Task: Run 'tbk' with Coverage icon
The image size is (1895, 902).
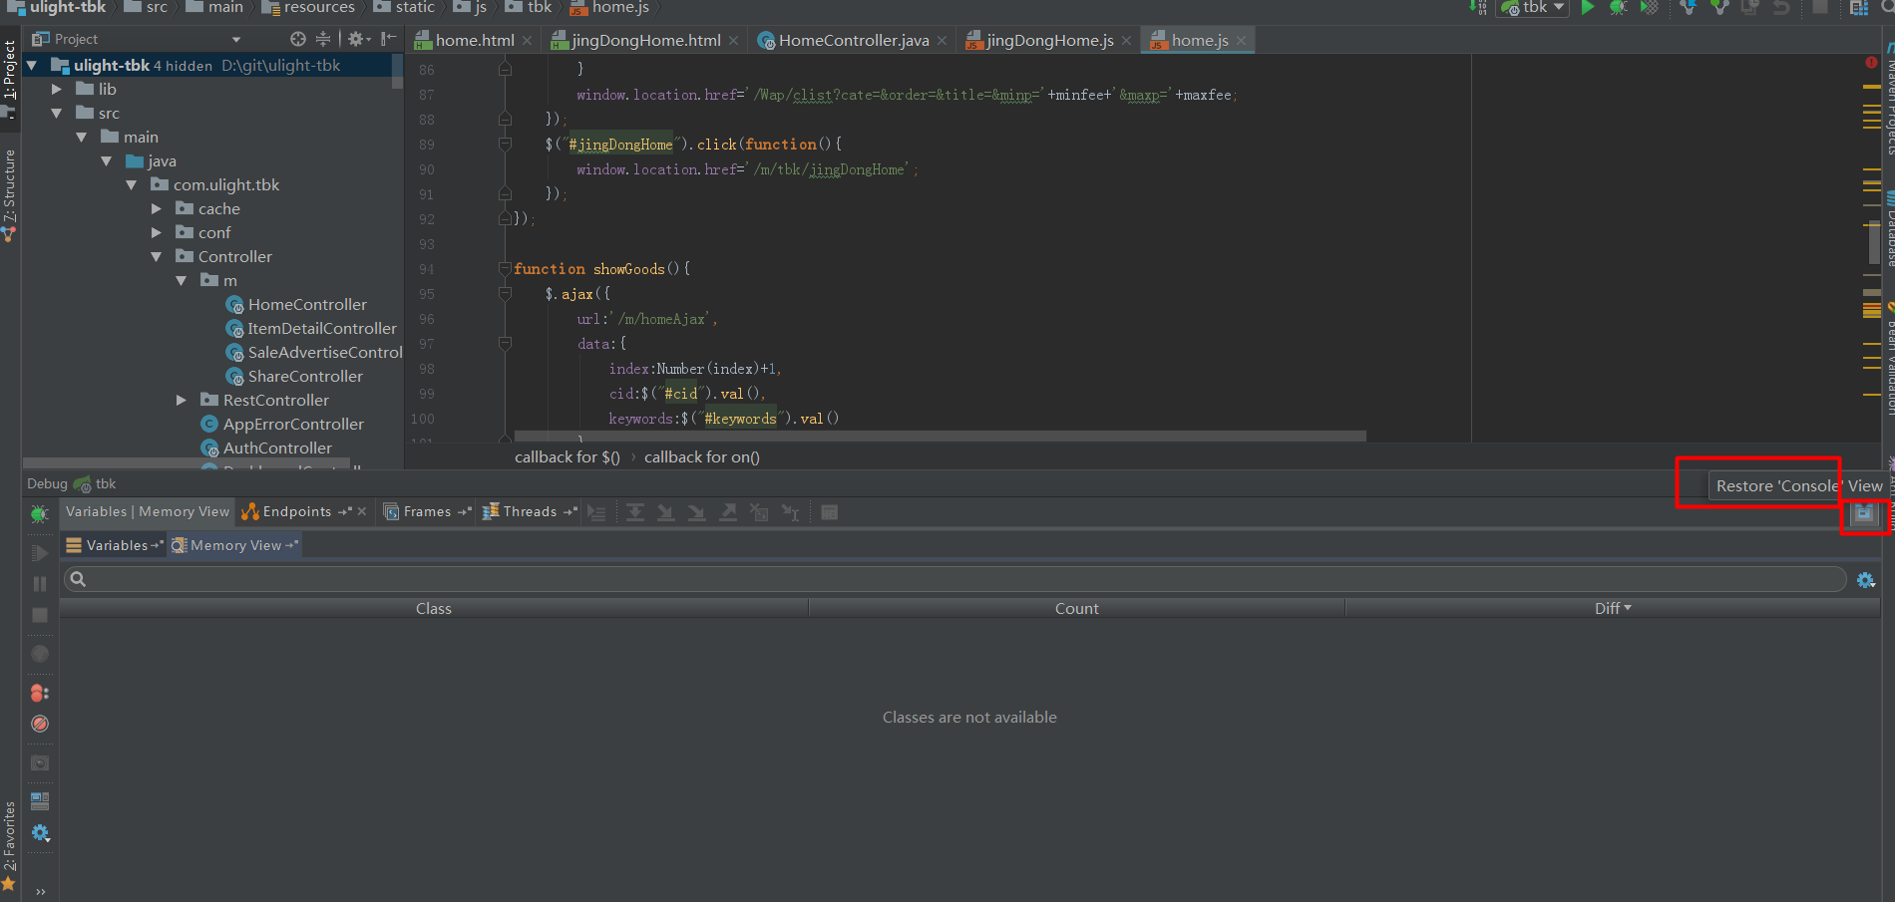Action: click(1650, 8)
